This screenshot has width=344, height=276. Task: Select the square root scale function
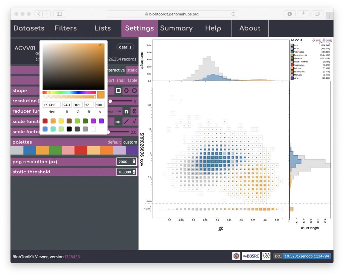click(134, 122)
